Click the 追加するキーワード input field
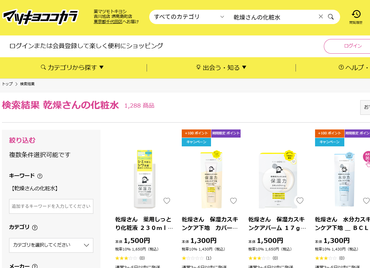This screenshot has height=268, width=370. click(x=51, y=207)
